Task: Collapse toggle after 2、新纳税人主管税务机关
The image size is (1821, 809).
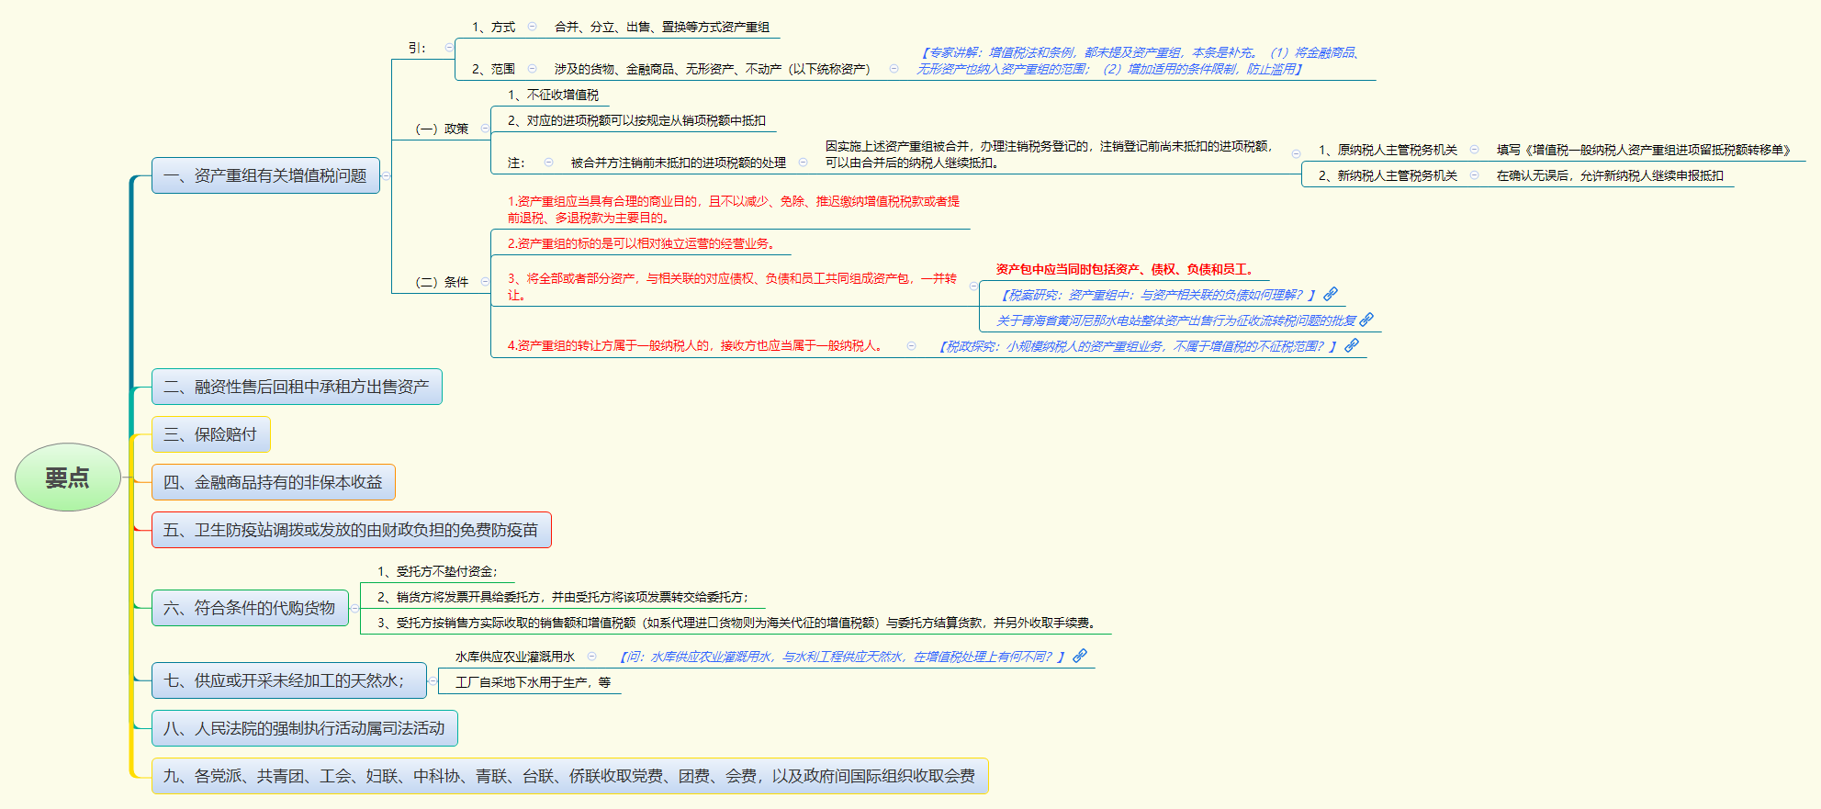Action: (1474, 174)
